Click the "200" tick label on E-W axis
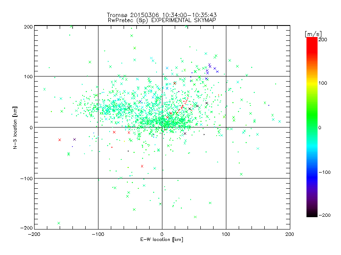 pyautogui.click(x=290, y=234)
